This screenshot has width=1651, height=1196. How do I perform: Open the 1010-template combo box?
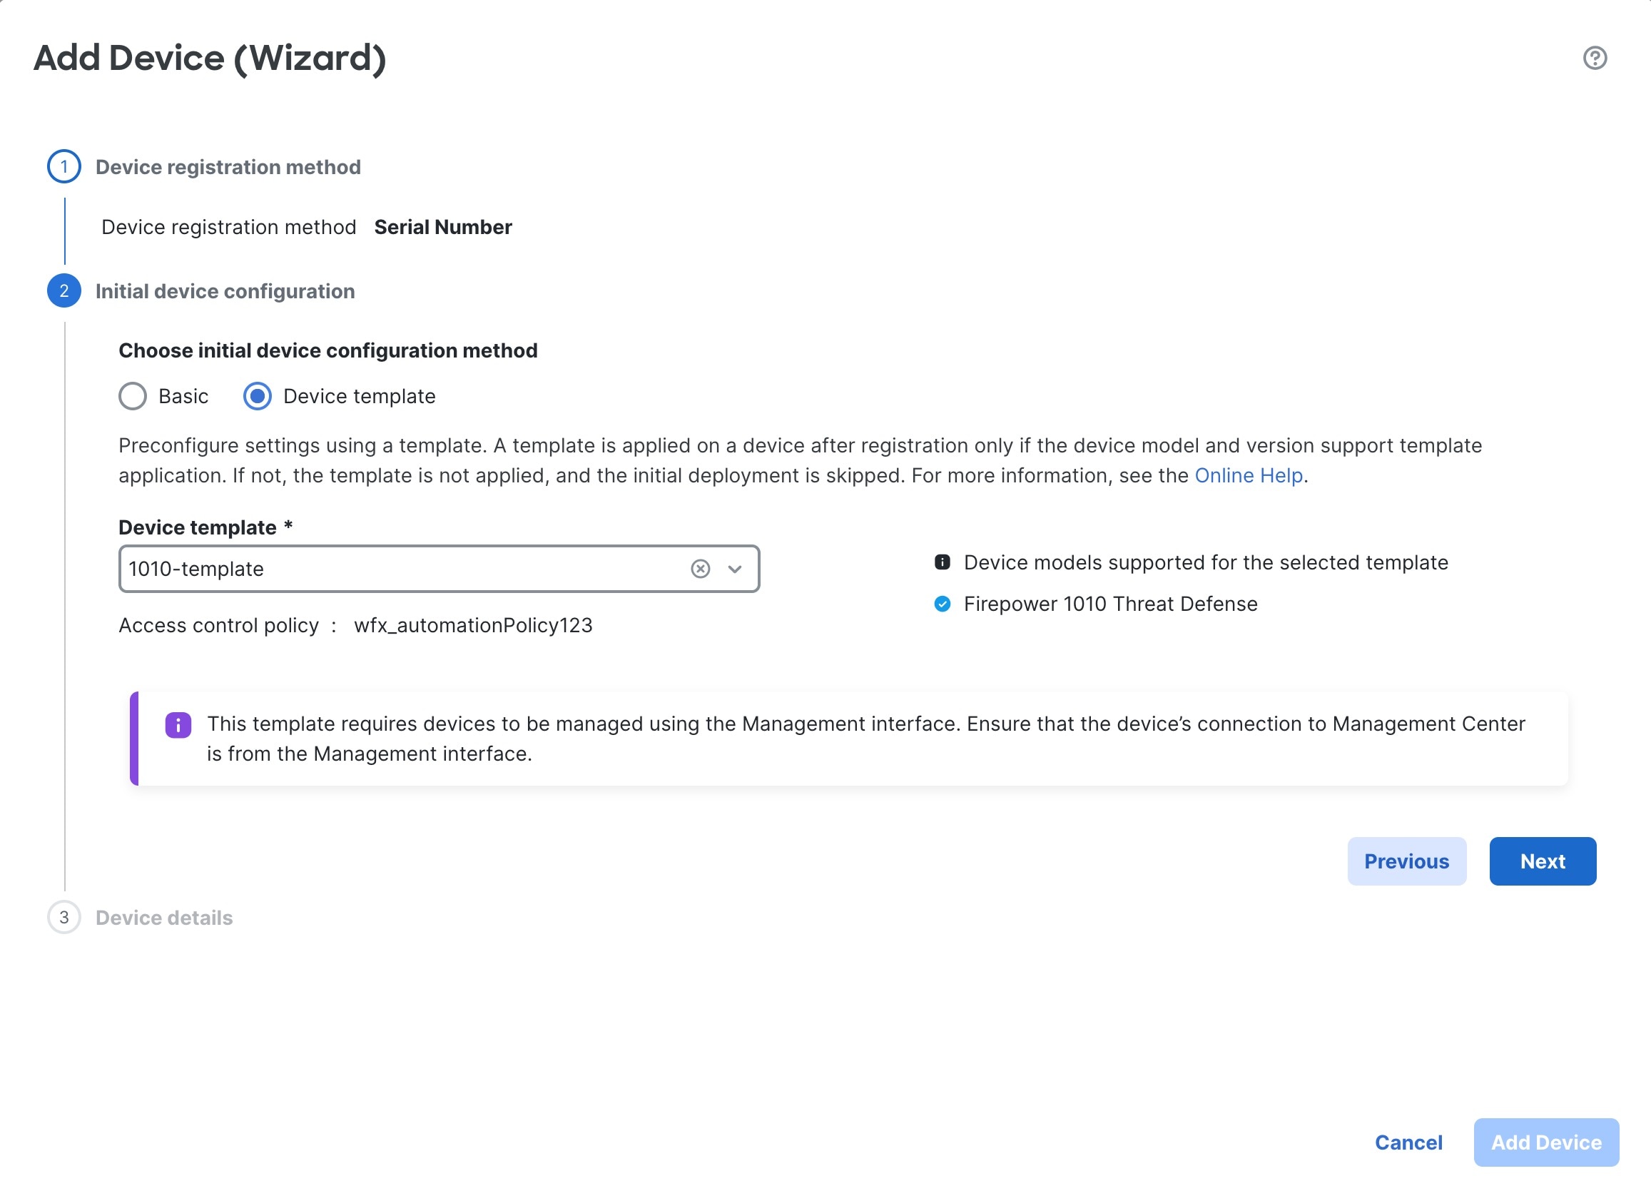click(x=439, y=569)
